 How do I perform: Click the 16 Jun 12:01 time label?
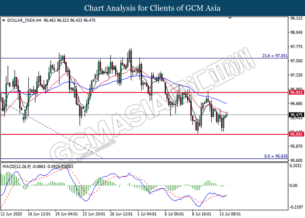click(39, 214)
